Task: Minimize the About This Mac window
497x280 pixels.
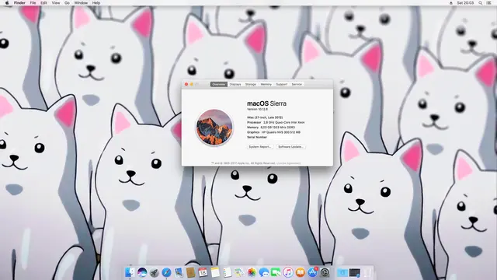Action: pos(192,85)
